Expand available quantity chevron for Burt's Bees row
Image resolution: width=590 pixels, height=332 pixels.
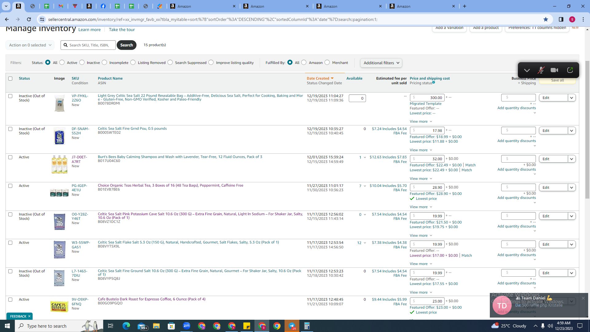click(x=365, y=157)
